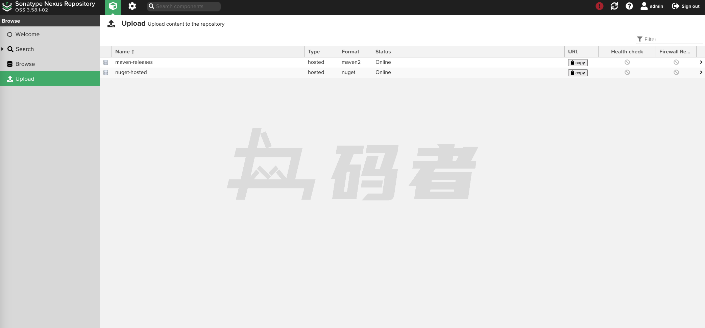Open the Browse cube icon in header
Viewport: 705px width, 328px height.
point(113,6)
